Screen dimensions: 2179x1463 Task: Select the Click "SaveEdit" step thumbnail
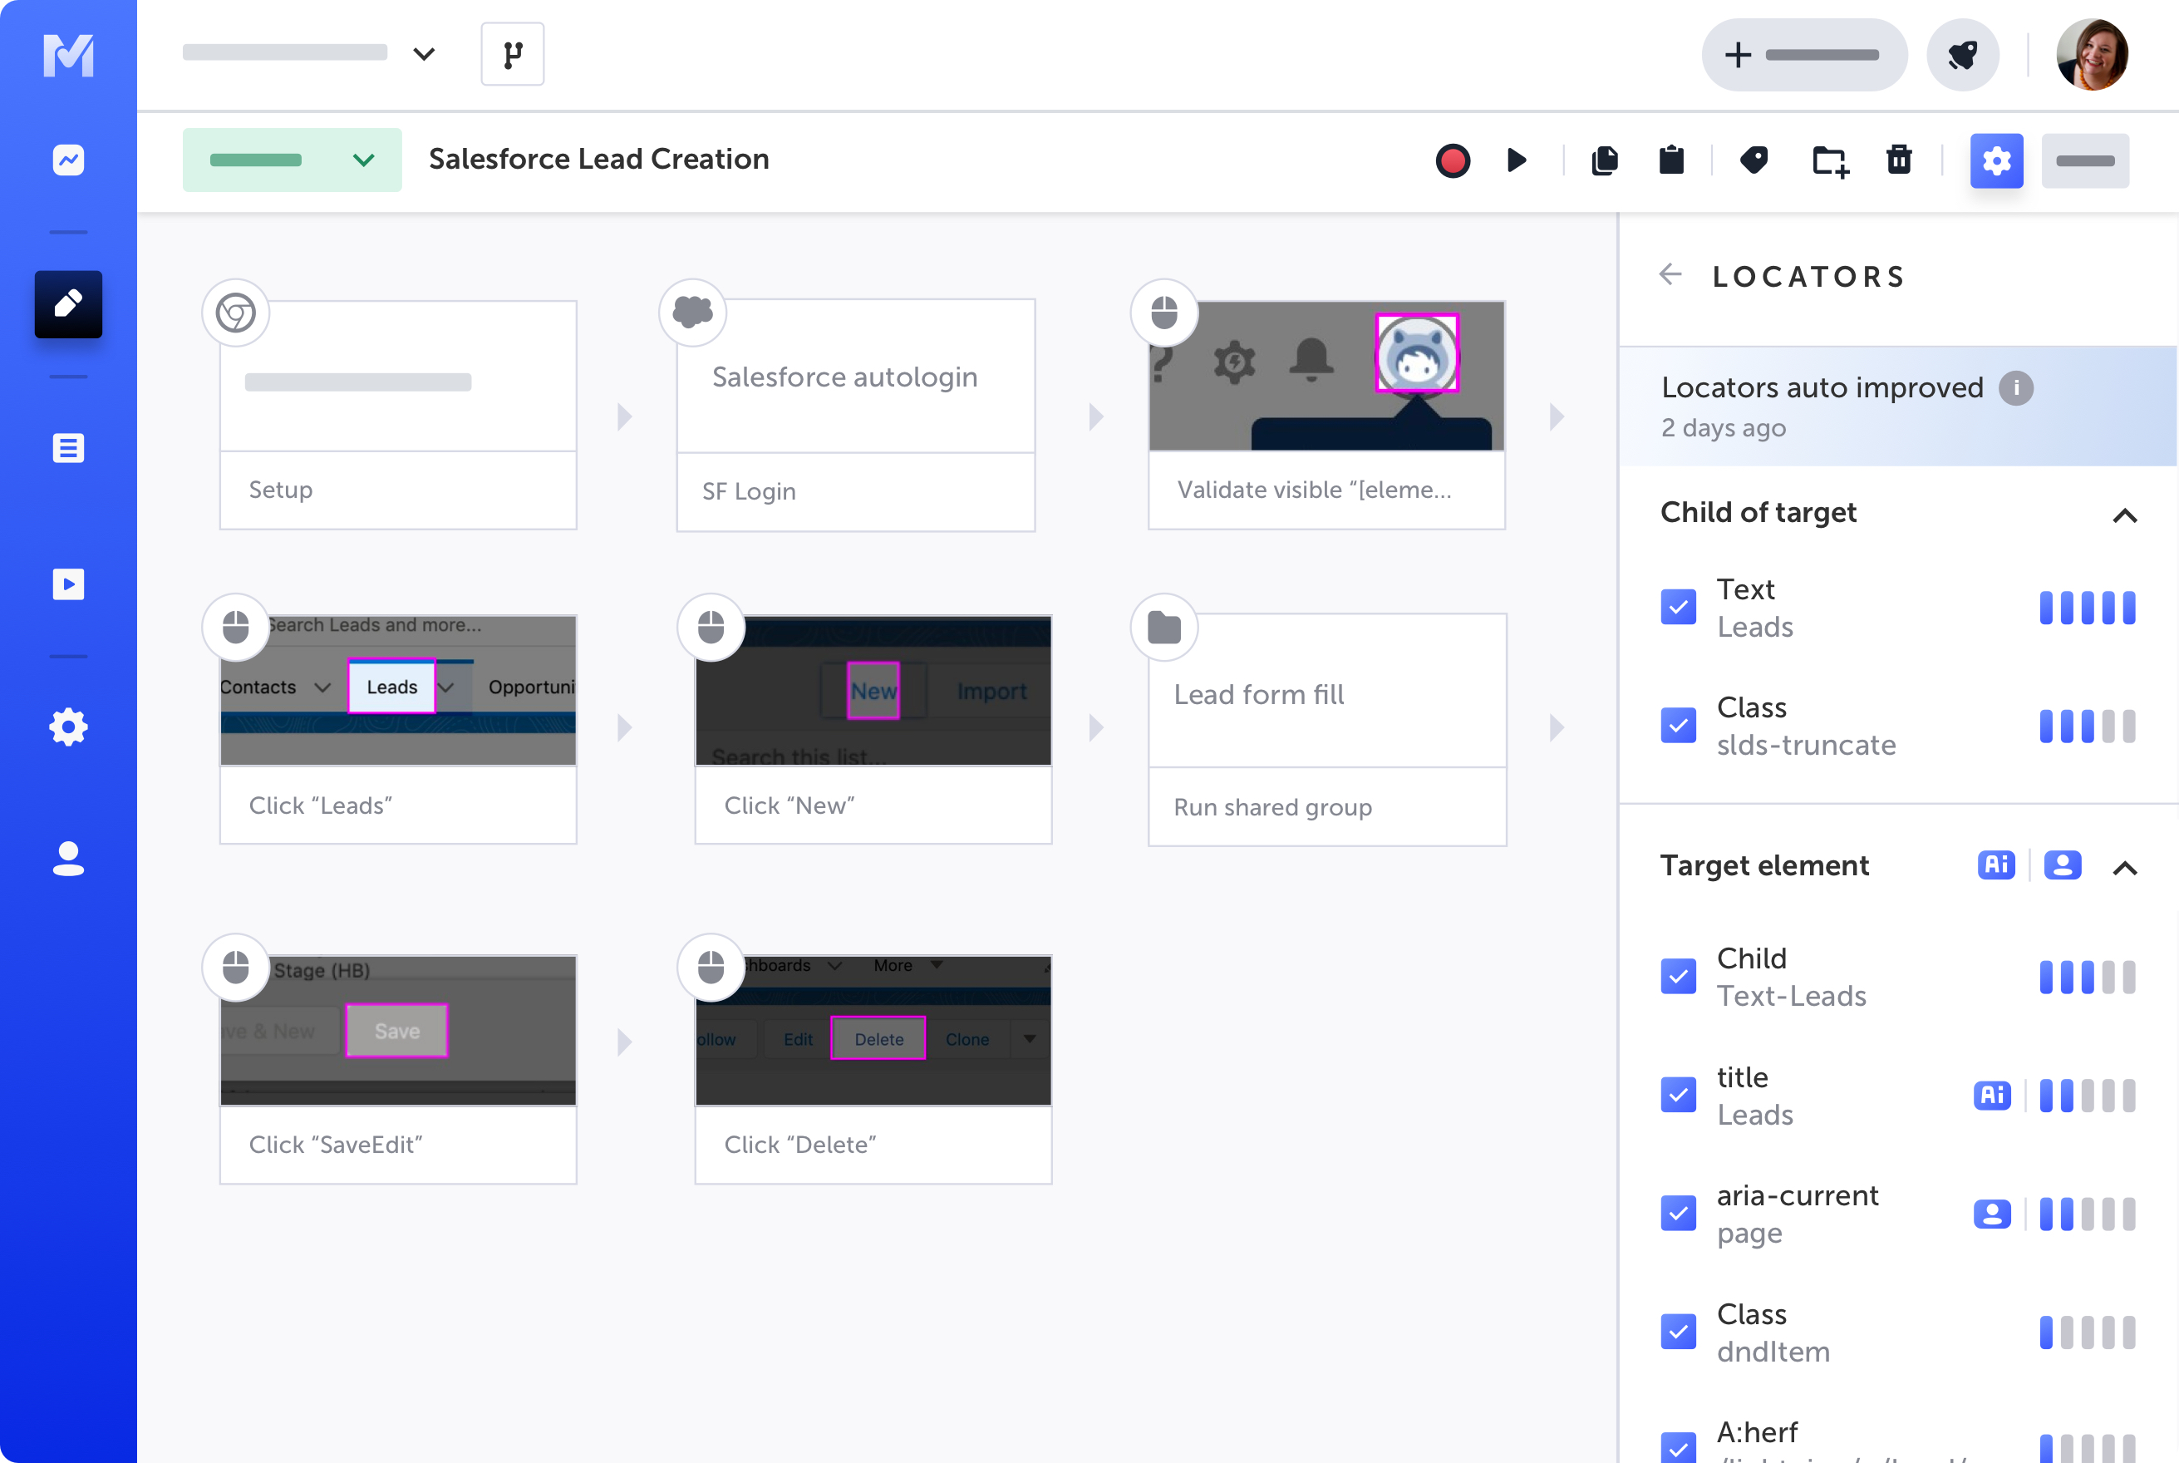click(398, 1030)
